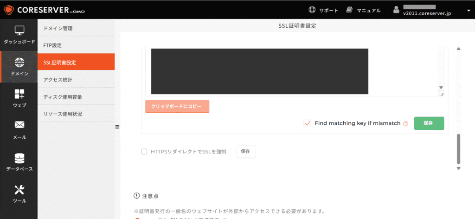
Task: Click the ダッシュボード label
Action: tap(19, 42)
